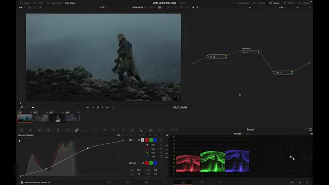Select the arrow pointer tool in node editor

click(193, 7)
